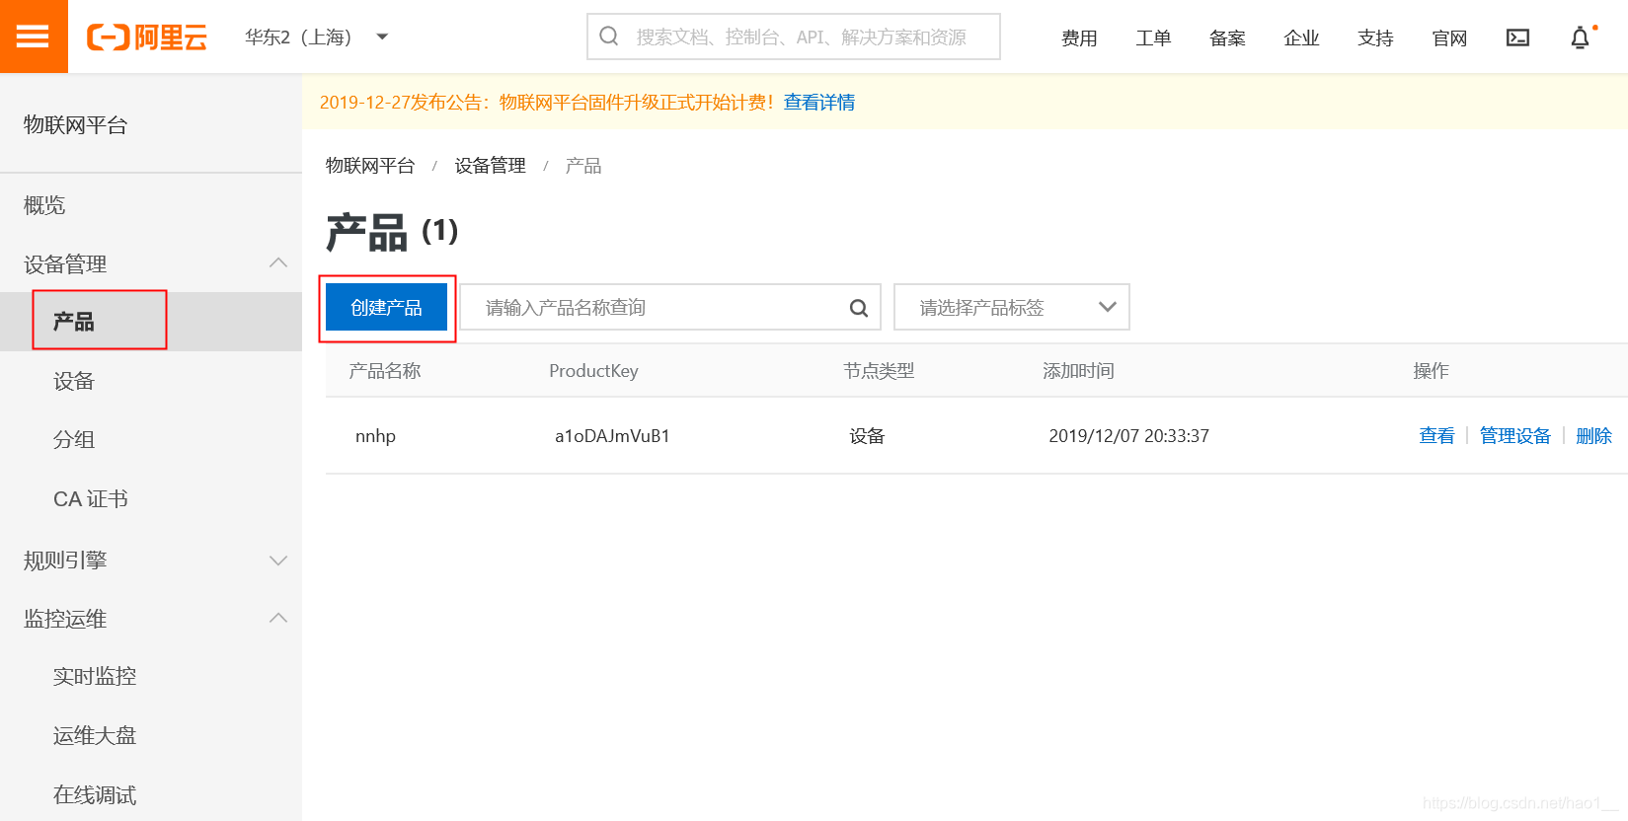Click the 添加时间 value 2019/12/07 20:33:37

click(x=1128, y=436)
